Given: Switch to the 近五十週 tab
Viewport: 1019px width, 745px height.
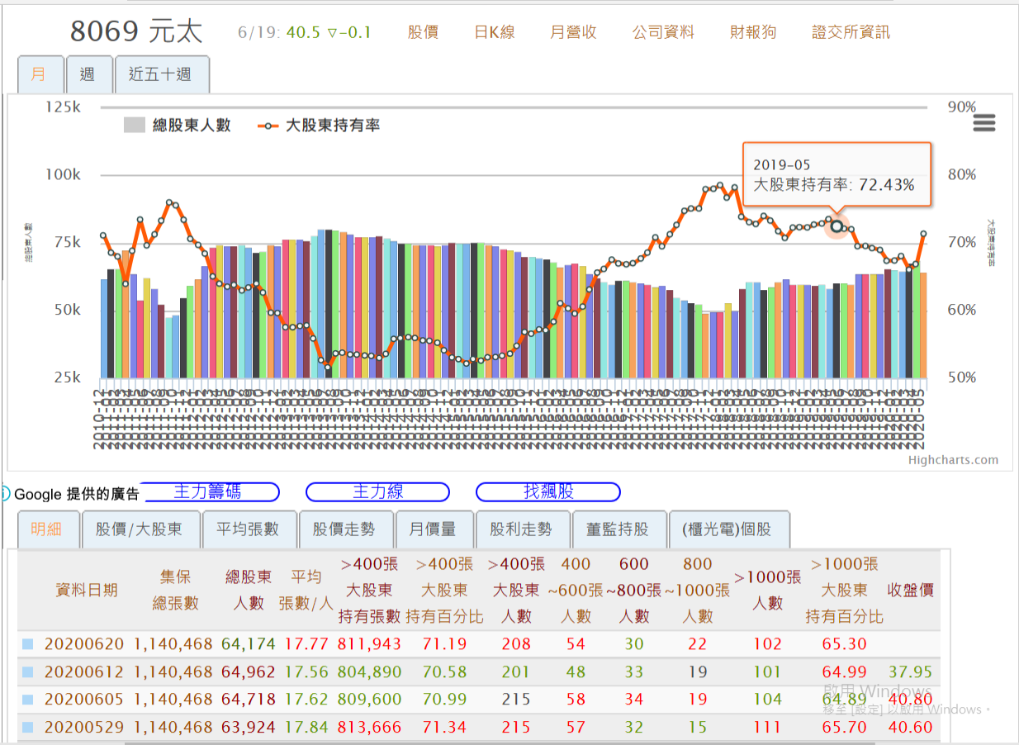Looking at the screenshot, I should pos(162,74).
